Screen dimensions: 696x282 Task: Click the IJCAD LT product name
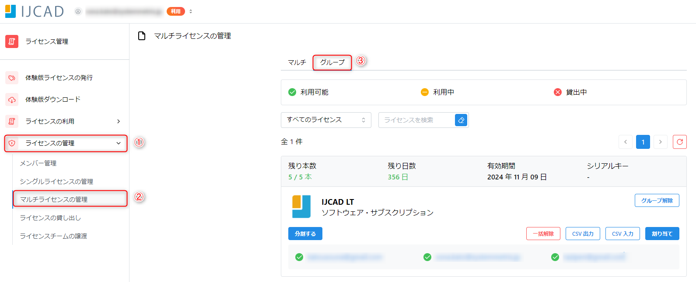click(x=338, y=202)
